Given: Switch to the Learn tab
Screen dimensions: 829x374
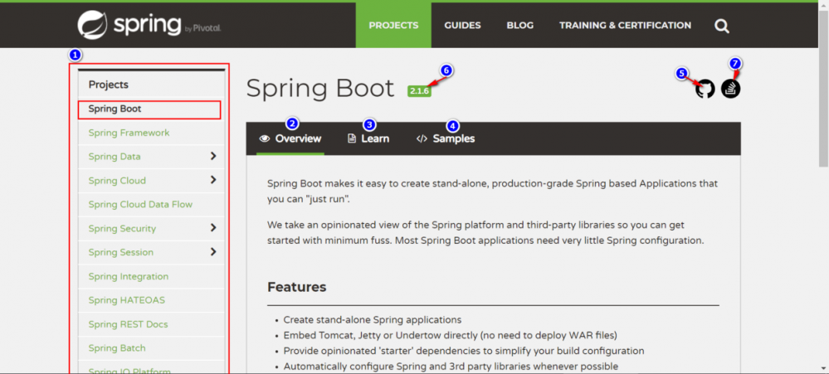Looking at the screenshot, I should (x=368, y=139).
